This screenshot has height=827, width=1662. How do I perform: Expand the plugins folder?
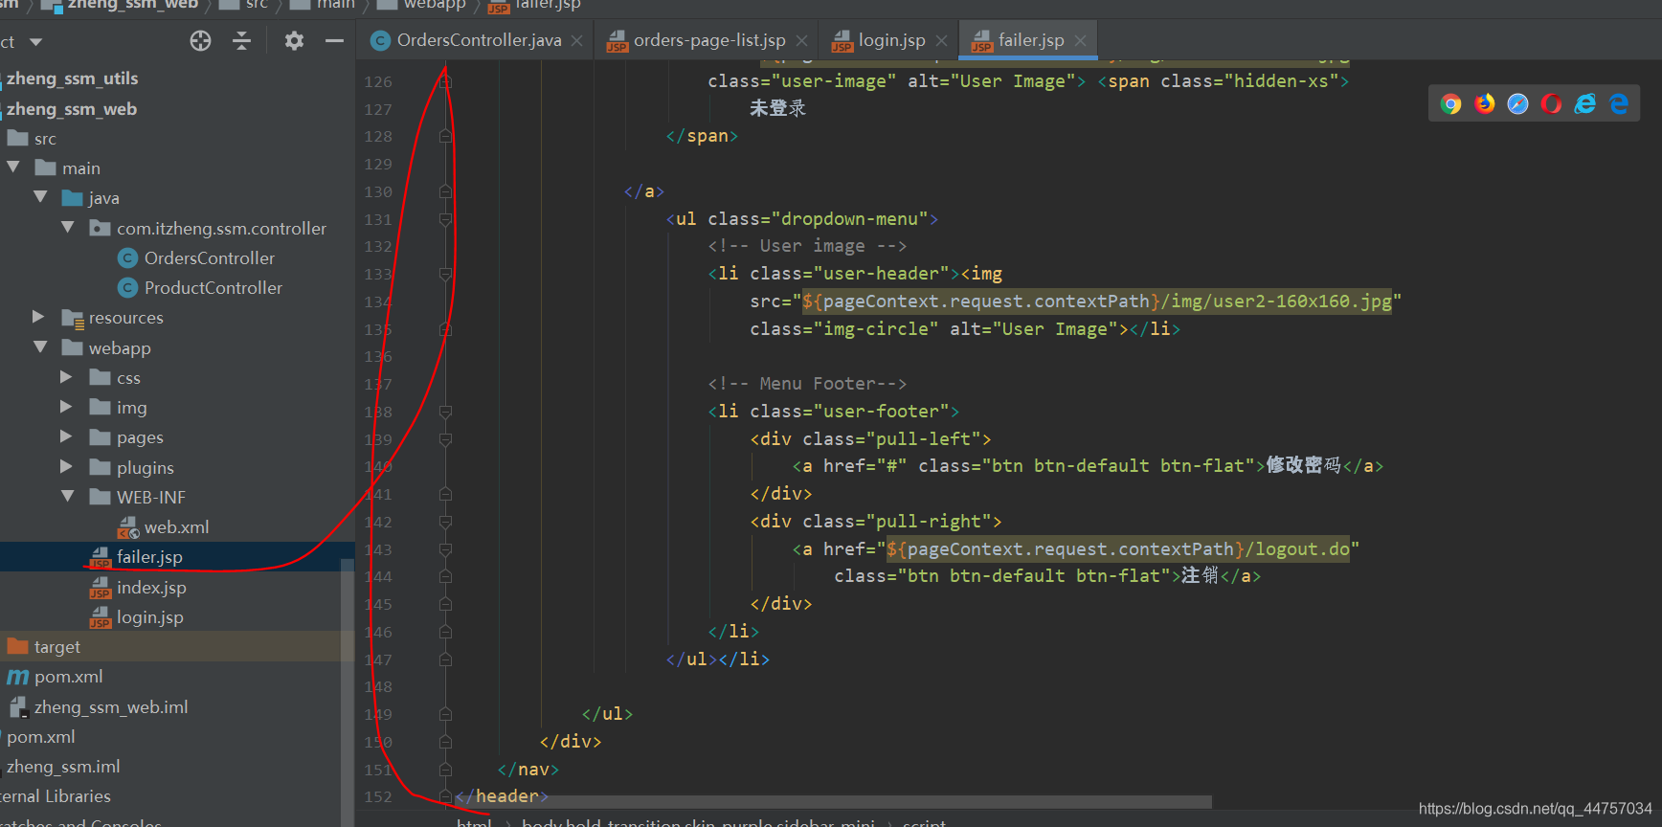pos(66,467)
